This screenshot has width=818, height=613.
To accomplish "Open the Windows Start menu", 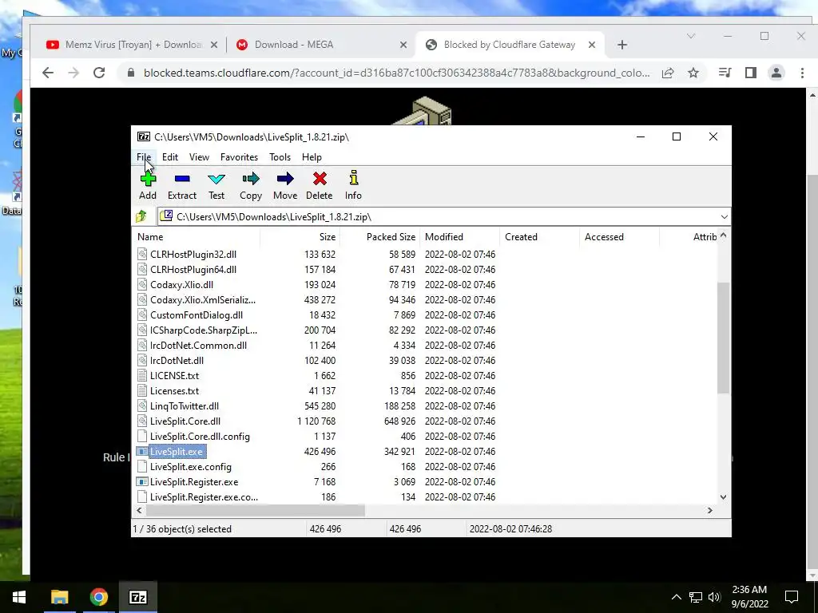I will (19, 597).
